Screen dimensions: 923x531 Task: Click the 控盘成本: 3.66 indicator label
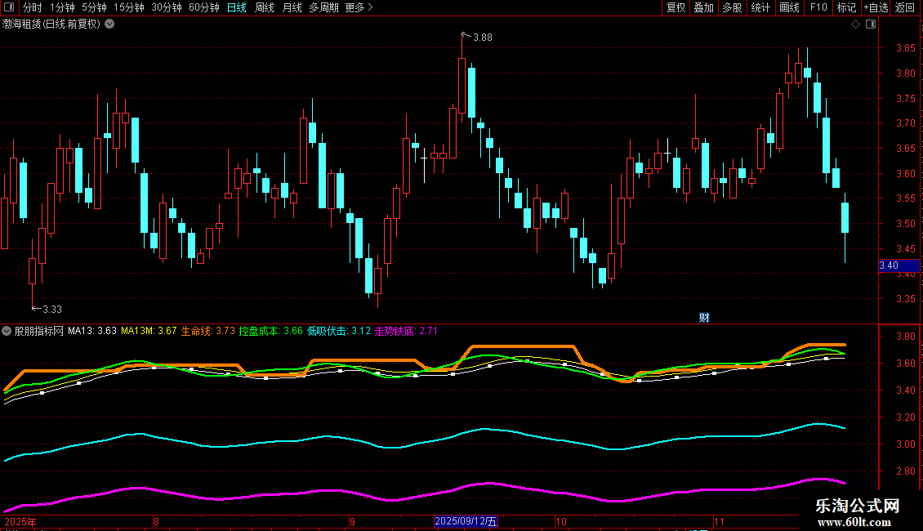[271, 331]
